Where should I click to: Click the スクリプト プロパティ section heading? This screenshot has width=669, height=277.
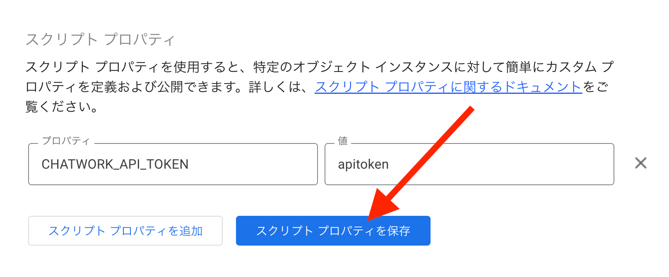pos(100,39)
